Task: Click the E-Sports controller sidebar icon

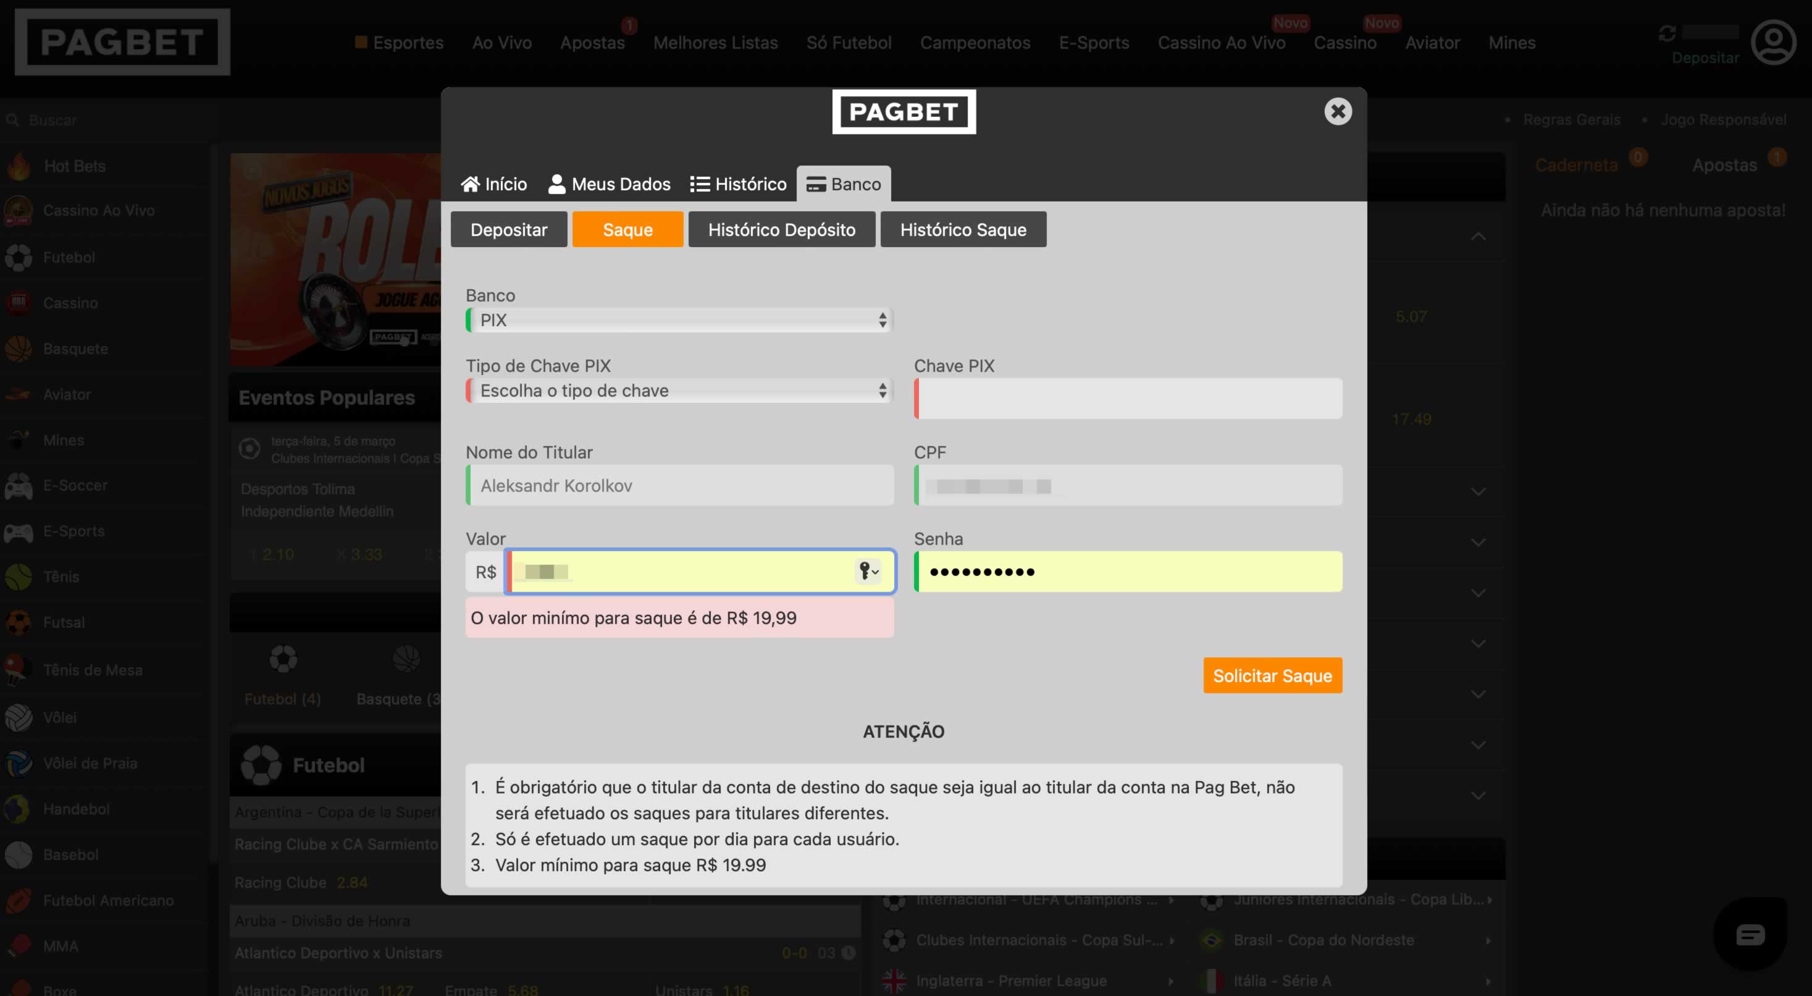Action: point(19,531)
